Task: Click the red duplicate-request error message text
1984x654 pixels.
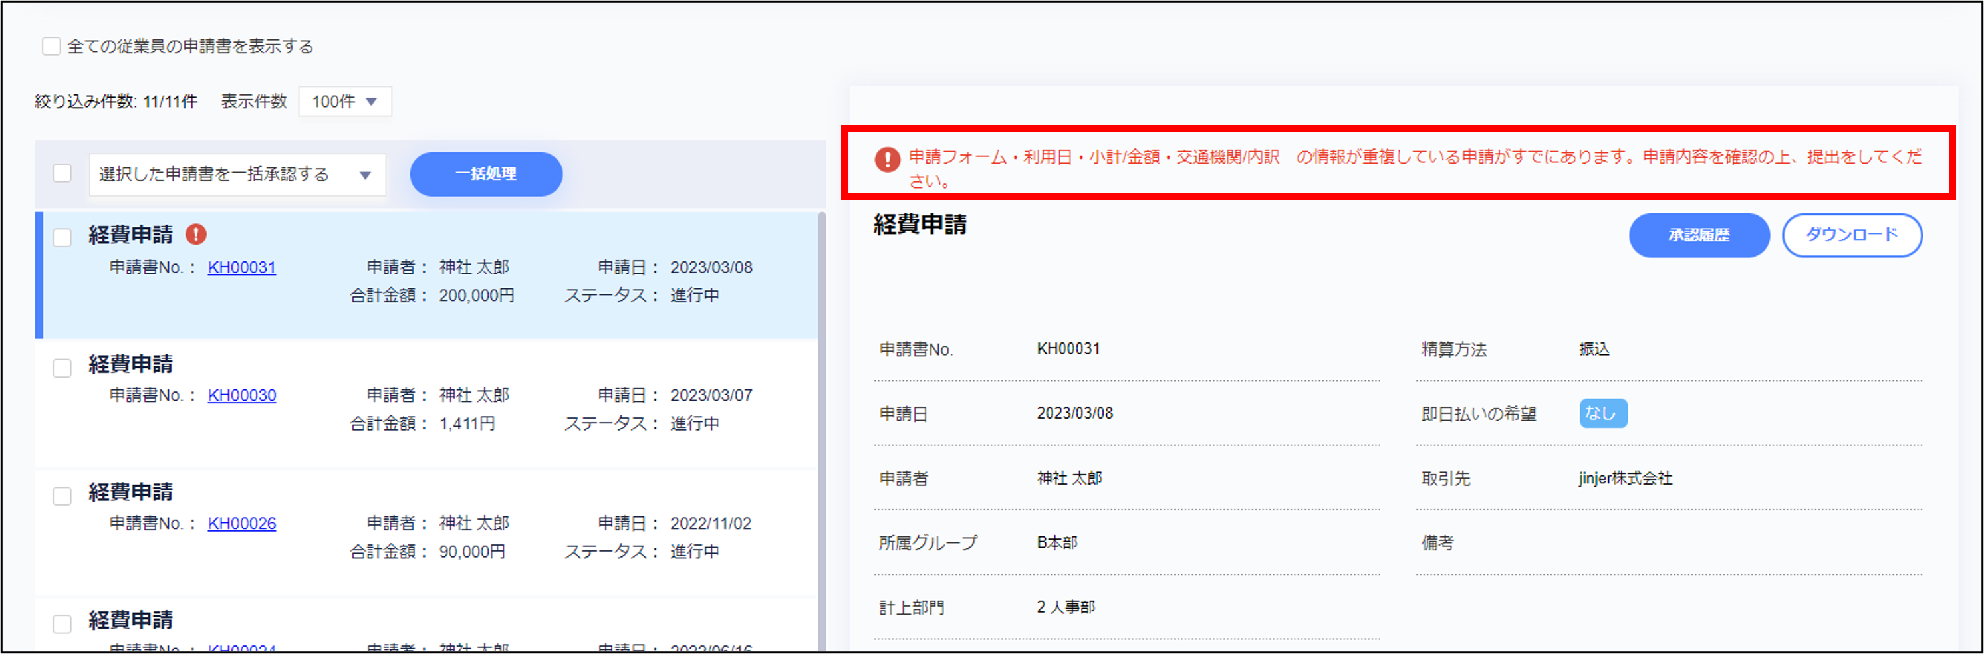Action: (x=1415, y=169)
